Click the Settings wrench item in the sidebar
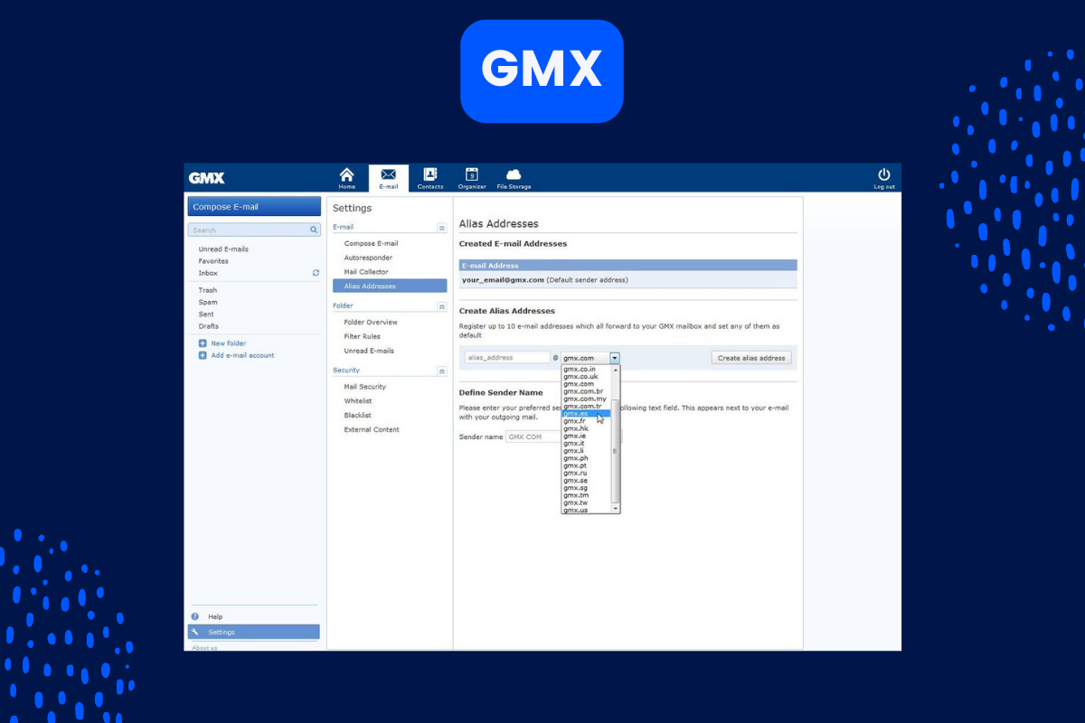Image resolution: width=1085 pixels, height=723 pixels. pos(253,632)
